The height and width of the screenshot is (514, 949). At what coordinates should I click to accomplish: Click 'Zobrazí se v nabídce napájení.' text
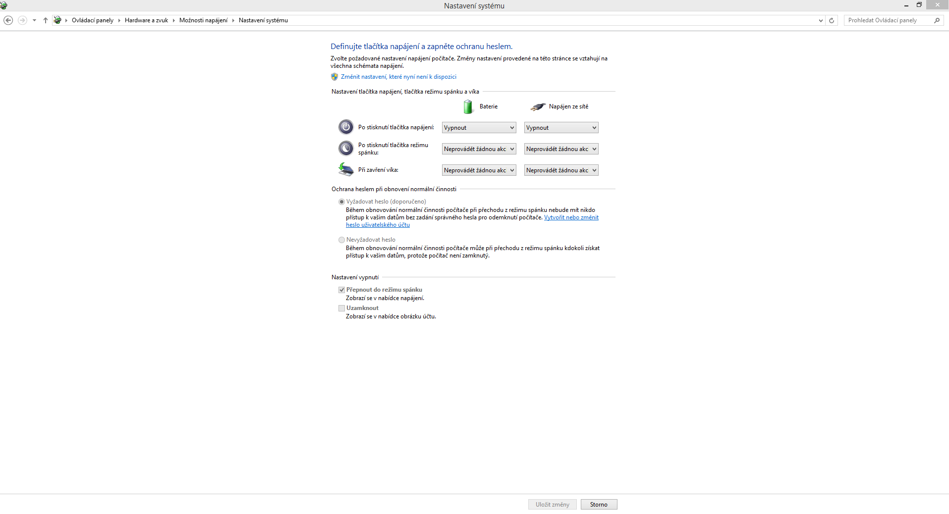[x=385, y=298]
